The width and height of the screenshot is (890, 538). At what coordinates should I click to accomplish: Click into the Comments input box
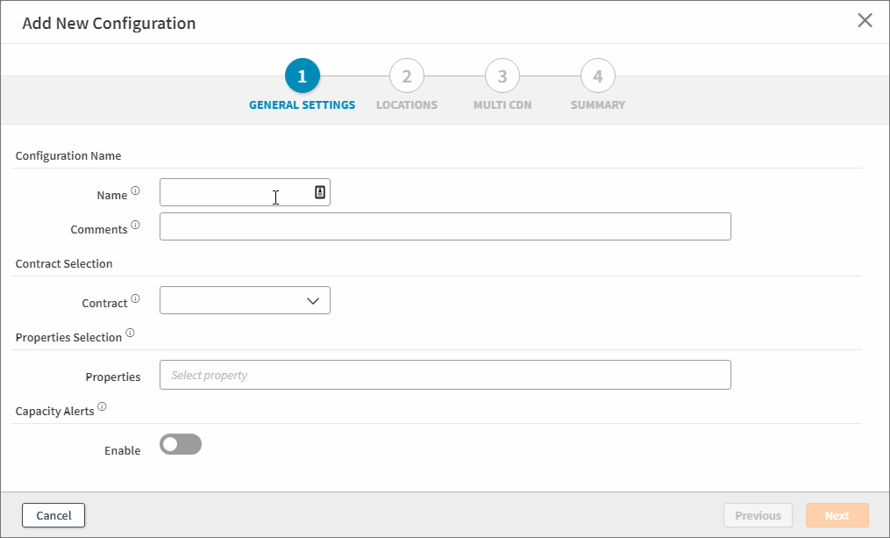(x=445, y=226)
